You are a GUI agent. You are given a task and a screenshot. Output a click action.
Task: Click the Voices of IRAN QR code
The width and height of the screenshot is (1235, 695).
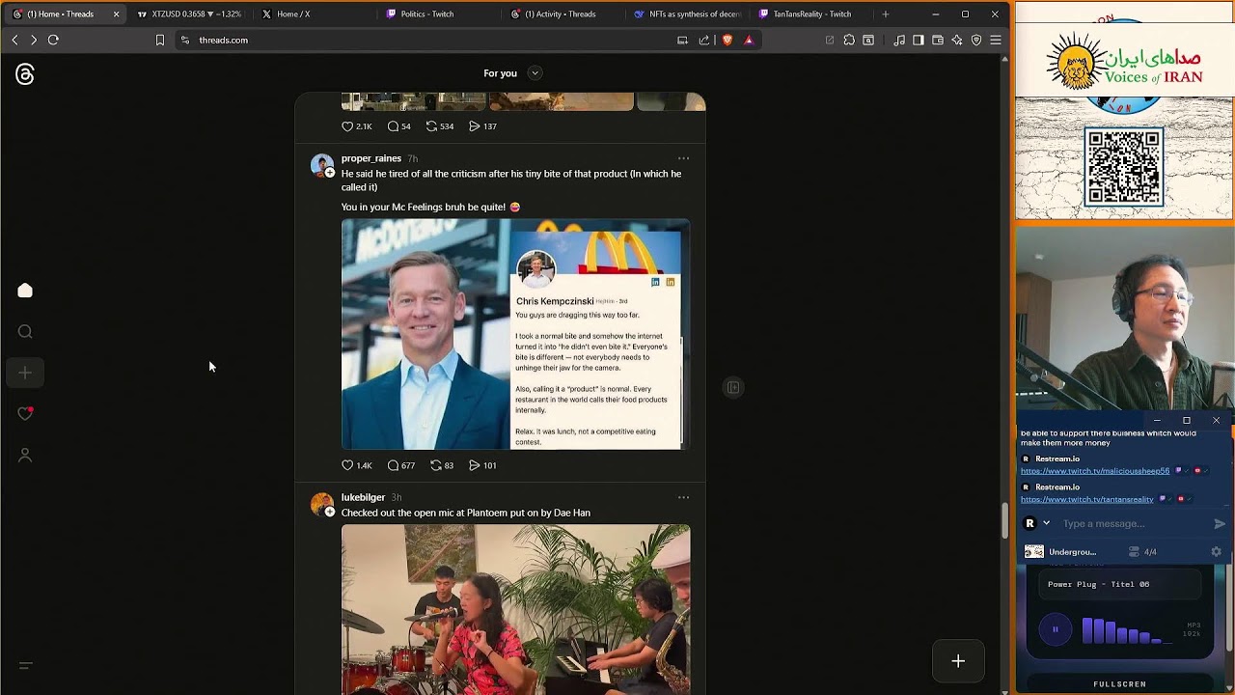pyautogui.click(x=1124, y=168)
